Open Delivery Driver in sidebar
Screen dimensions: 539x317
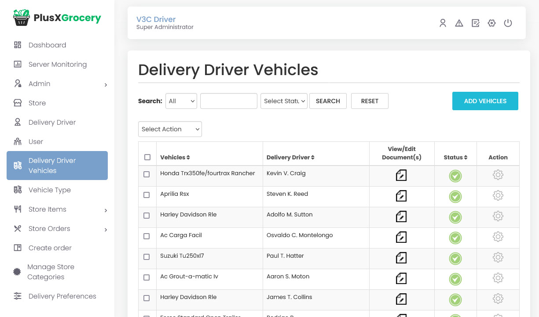coord(52,122)
